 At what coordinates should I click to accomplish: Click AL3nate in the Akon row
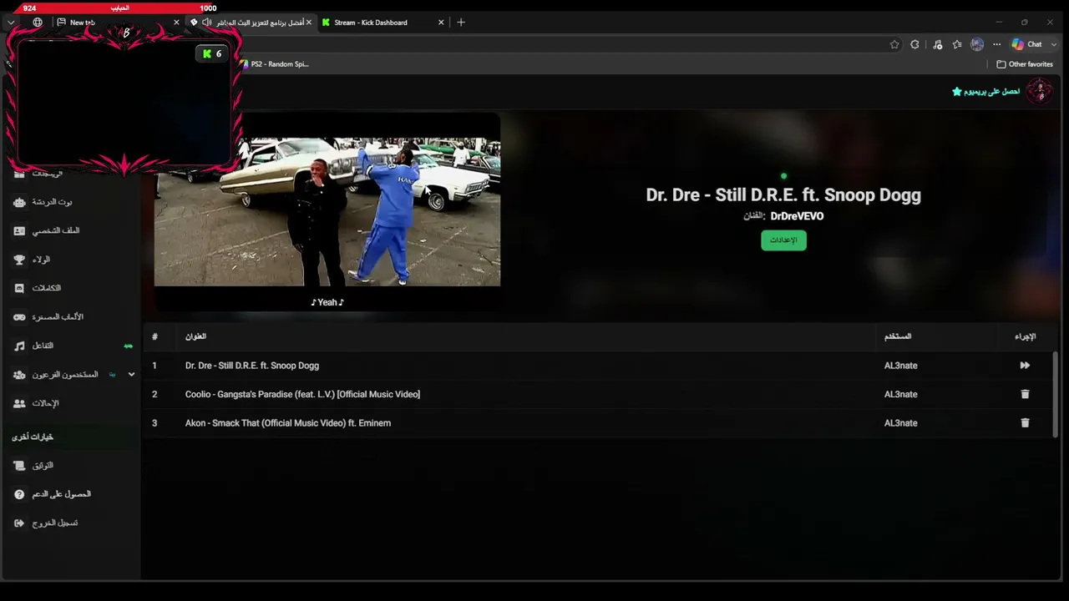click(900, 423)
